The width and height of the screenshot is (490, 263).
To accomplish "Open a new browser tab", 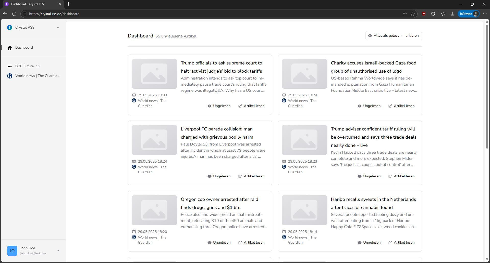I will click(x=68, y=4).
